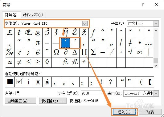Select the lozenge ◊ symbol

tap(47, 63)
